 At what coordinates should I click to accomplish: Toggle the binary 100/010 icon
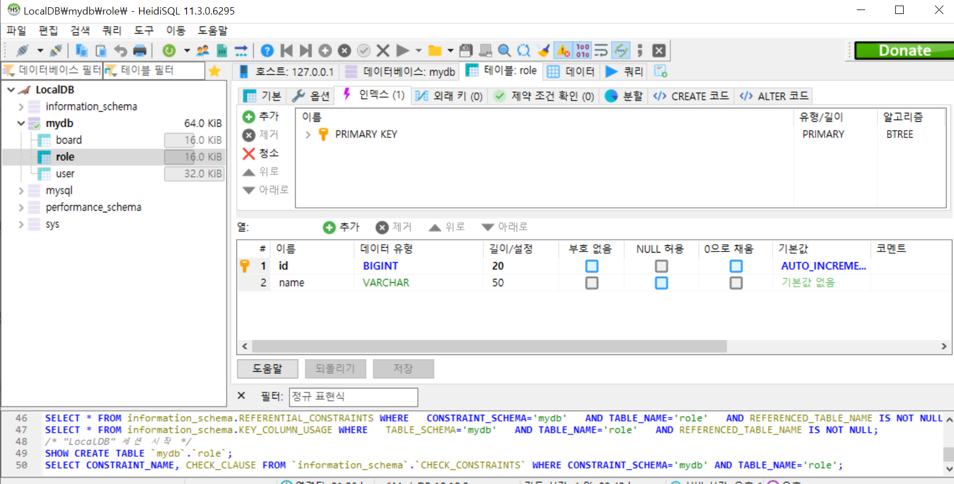[583, 50]
